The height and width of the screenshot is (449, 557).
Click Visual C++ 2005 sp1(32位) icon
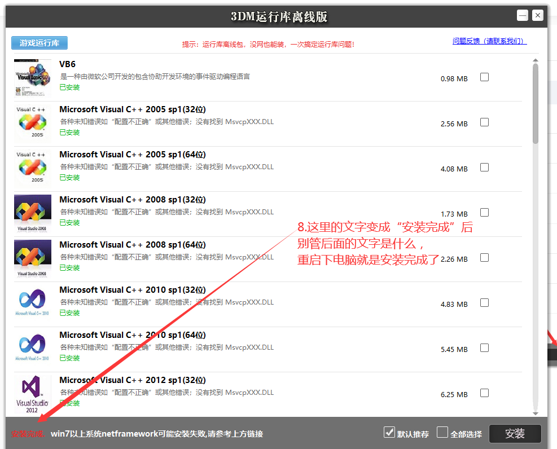click(33, 124)
